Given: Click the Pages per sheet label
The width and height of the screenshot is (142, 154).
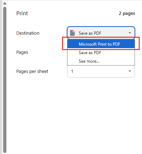Looking at the screenshot, I should click(32, 72).
